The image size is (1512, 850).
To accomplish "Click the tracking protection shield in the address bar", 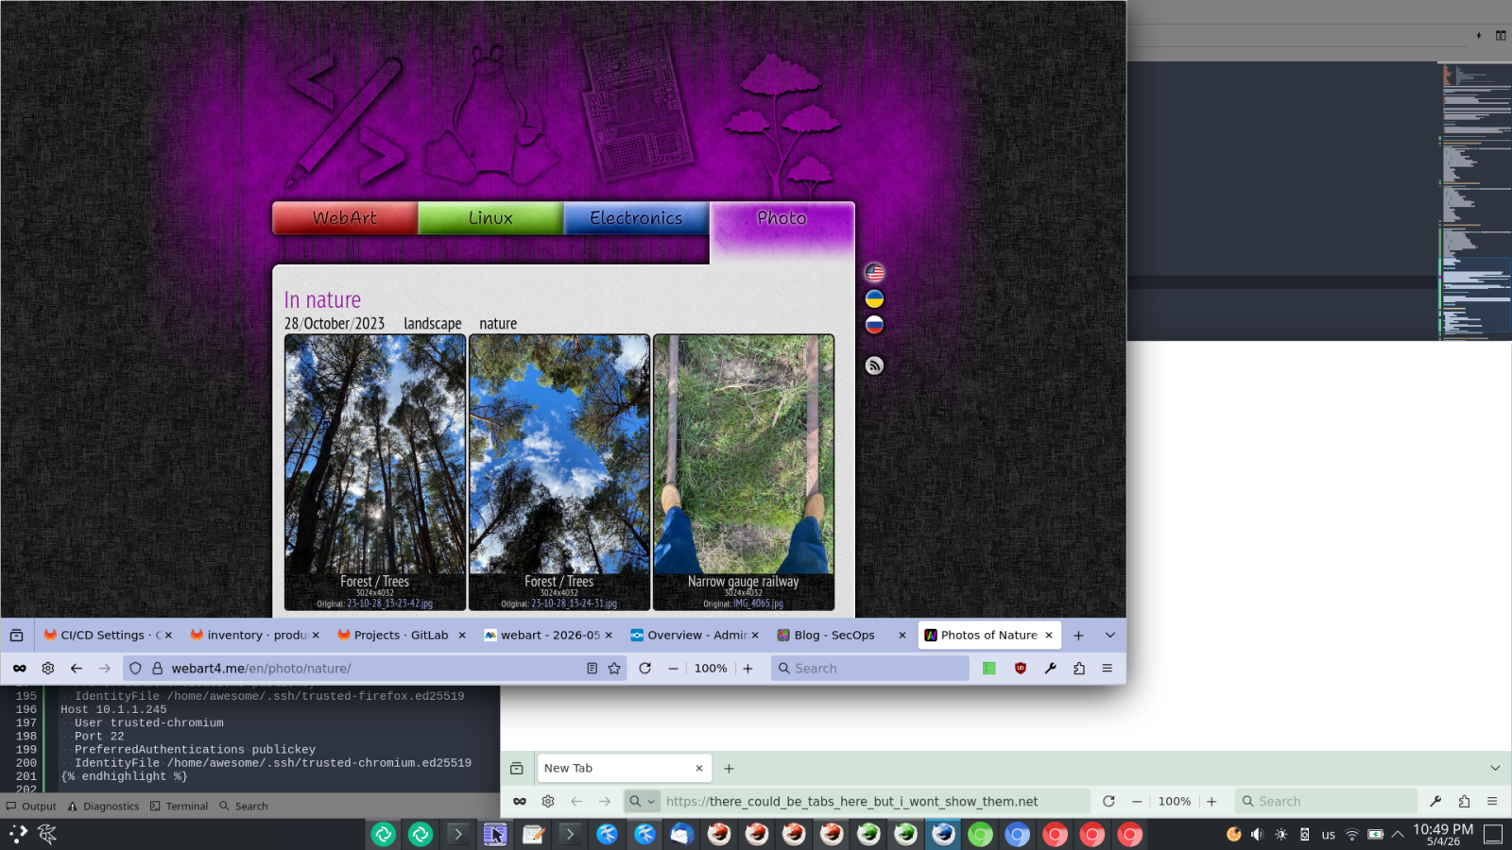I will coord(135,669).
